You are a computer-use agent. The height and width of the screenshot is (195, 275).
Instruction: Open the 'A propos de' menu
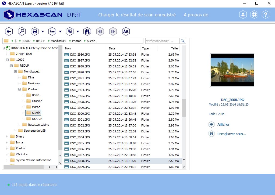[196, 15]
